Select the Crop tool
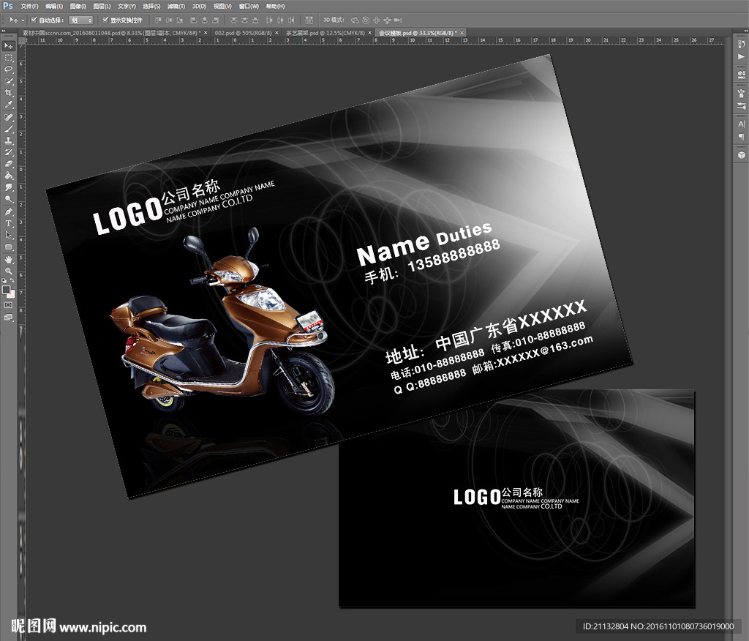The image size is (749, 641). coord(9,93)
